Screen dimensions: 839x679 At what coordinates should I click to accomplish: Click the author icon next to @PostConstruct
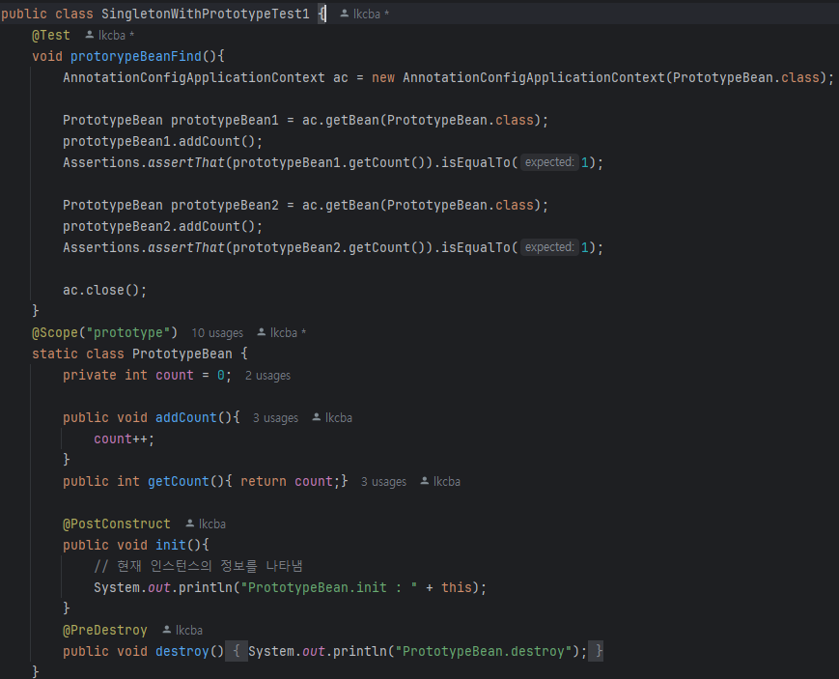pos(190,523)
